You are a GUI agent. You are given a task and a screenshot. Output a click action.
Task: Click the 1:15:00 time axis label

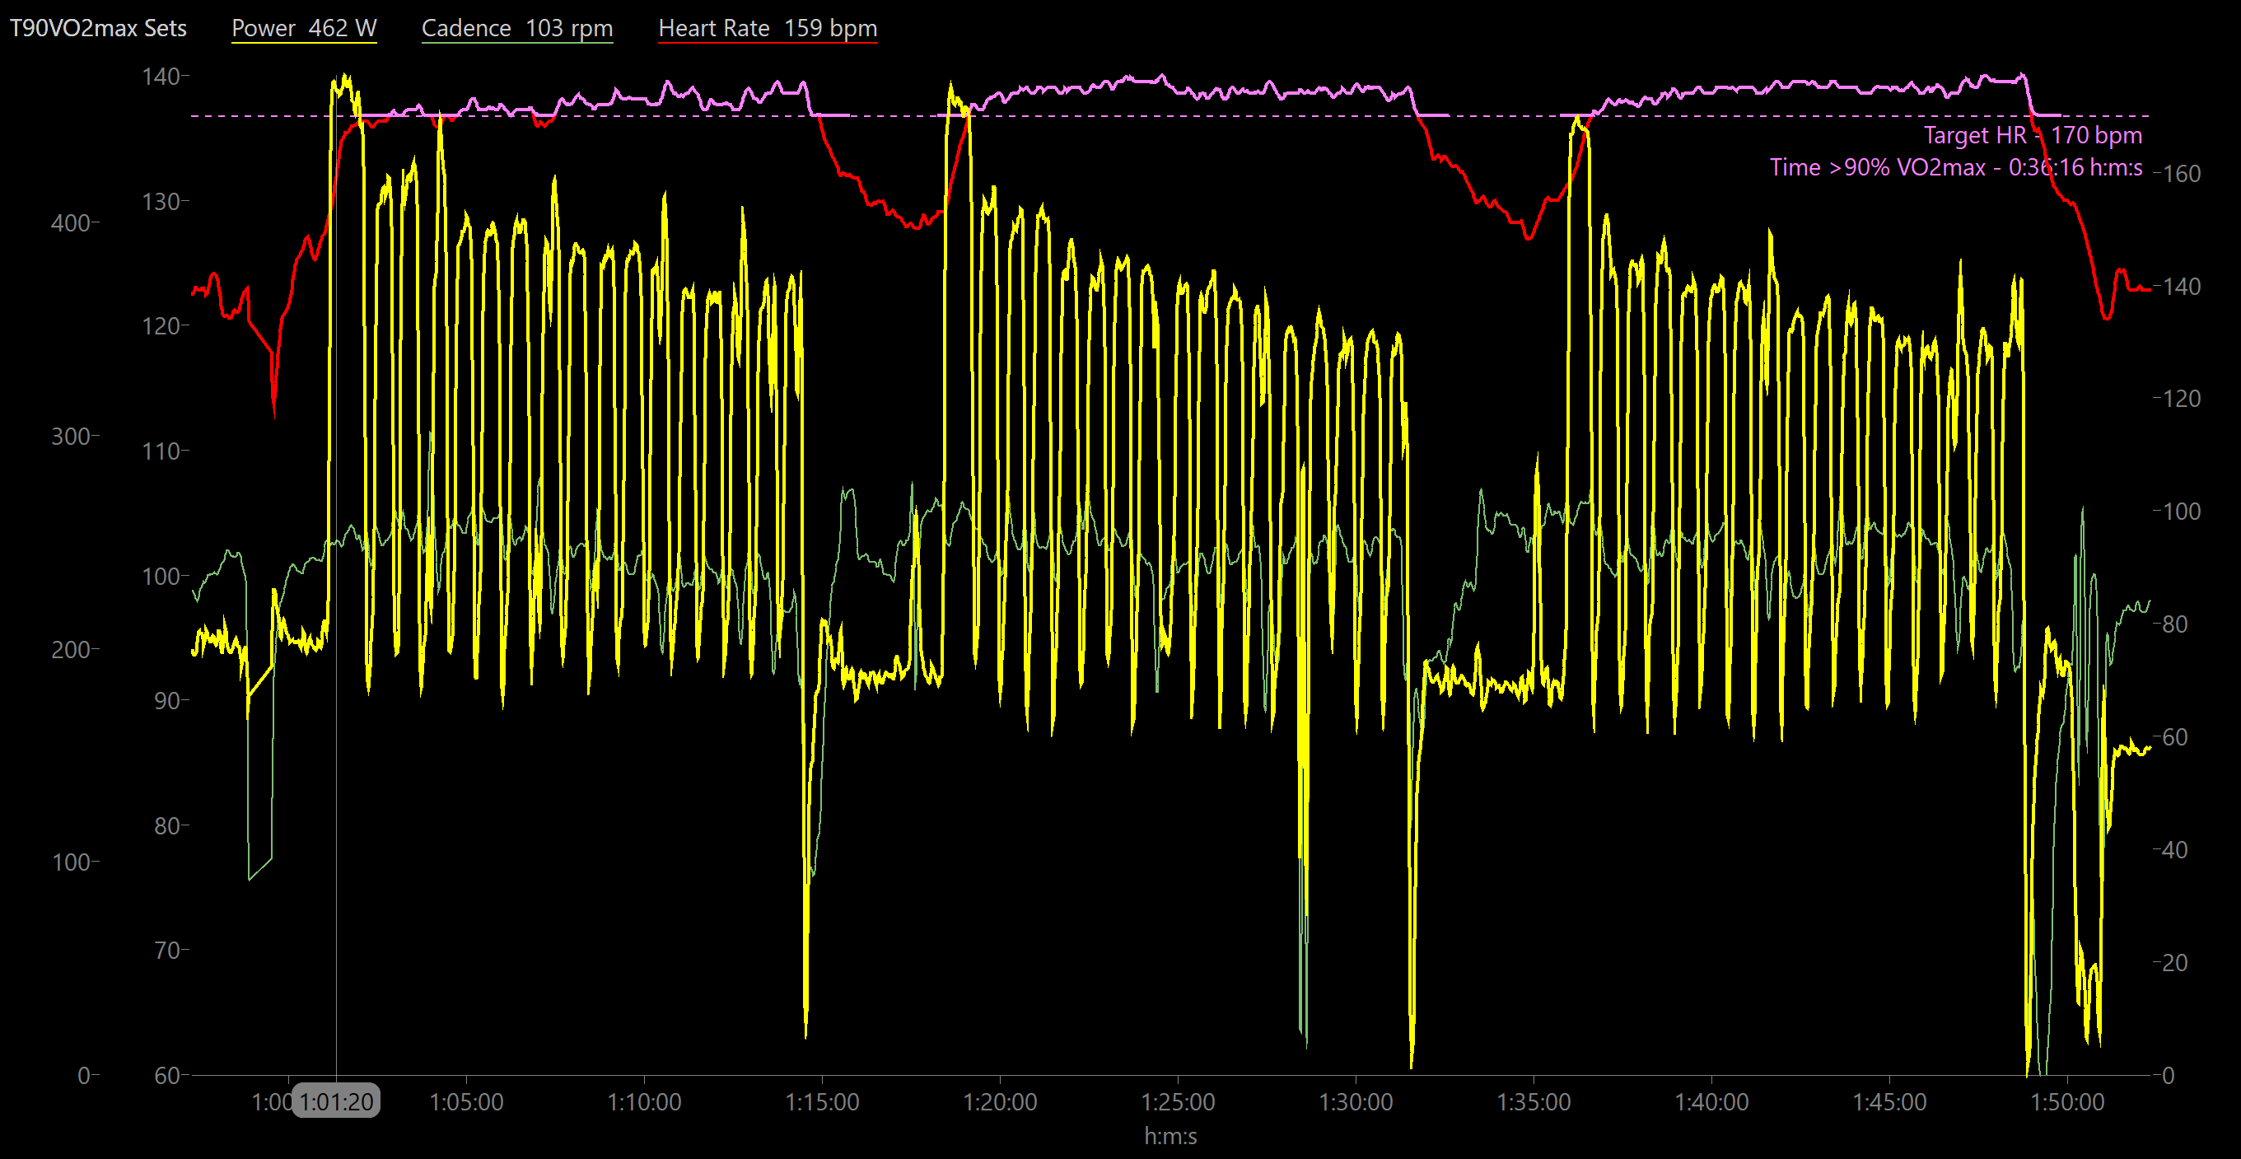[822, 1101]
